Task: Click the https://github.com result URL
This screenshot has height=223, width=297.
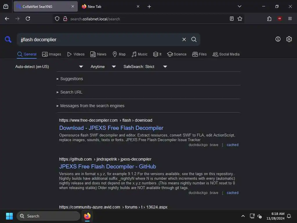Action: coord(105,159)
